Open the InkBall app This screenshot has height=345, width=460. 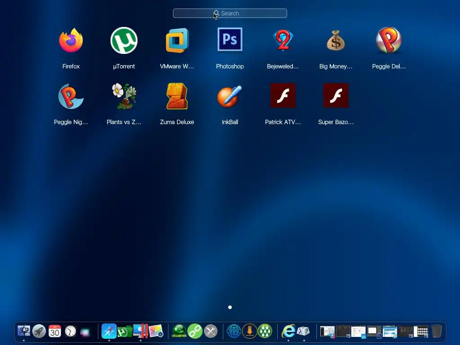pos(230,96)
